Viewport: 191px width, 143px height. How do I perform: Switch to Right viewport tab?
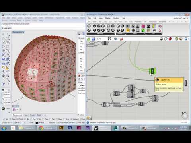point(39,115)
